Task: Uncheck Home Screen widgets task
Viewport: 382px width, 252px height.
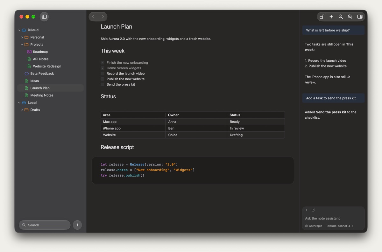Action: 103,68
